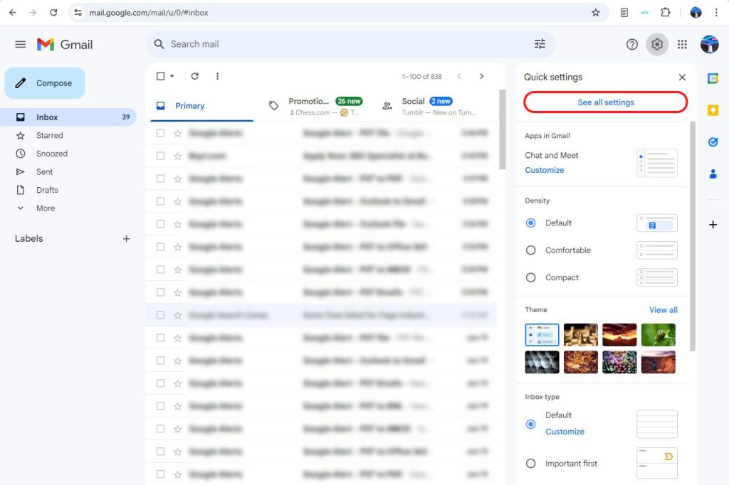The image size is (729, 485).
Task: Go back in browser history
Action: tap(13, 13)
